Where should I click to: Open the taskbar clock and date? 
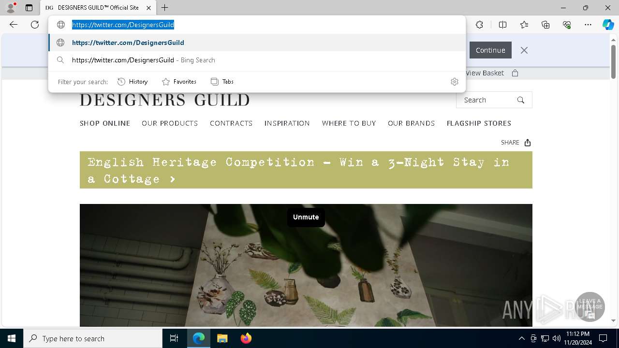pos(578,338)
